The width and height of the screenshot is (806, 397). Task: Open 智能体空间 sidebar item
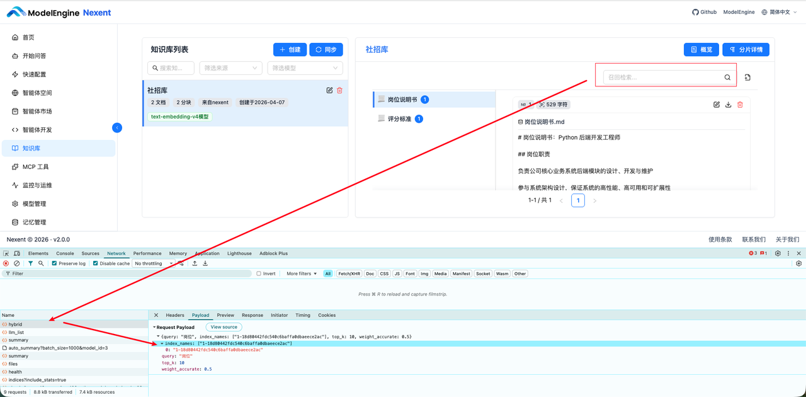58,93
